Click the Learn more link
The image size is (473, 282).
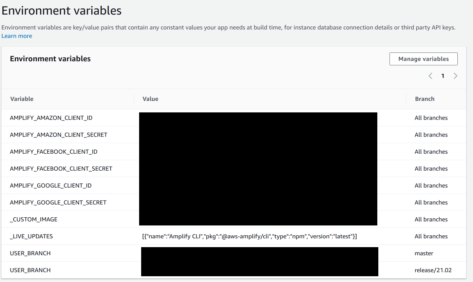[16, 36]
